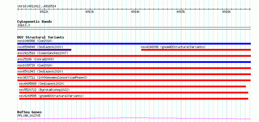This screenshot has height=122, width=259.
Task: Open nsv5520722 (ByrskaBishop2022) label
Action: pyautogui.click(x=44, y=90)
